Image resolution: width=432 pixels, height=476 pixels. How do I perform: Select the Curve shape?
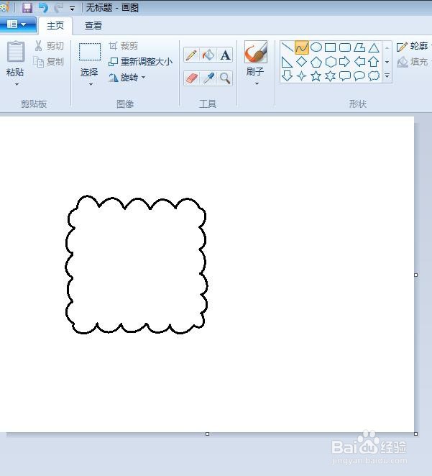pyautogui.click(x=302, y=47)
